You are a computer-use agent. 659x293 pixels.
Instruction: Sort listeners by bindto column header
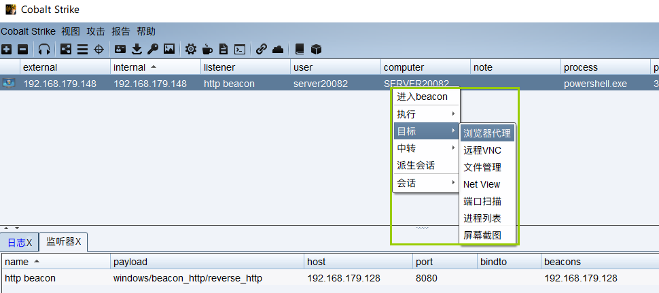pos(509,262)
